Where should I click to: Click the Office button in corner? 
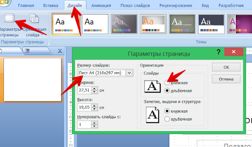click(x=5, y=2)
